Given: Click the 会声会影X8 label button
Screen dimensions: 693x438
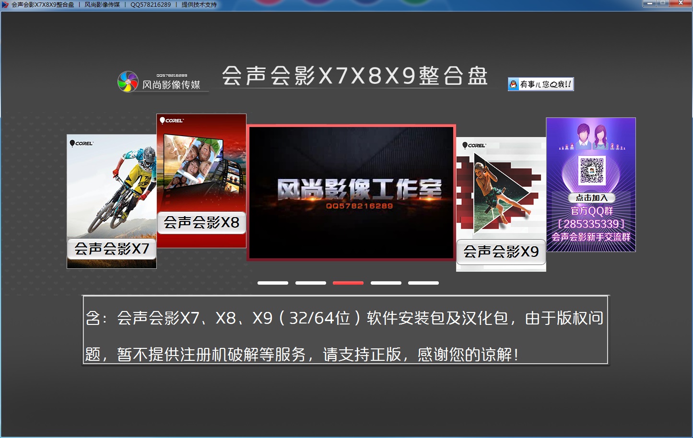Looking at the screenshot, I should (x=201, y=222).
